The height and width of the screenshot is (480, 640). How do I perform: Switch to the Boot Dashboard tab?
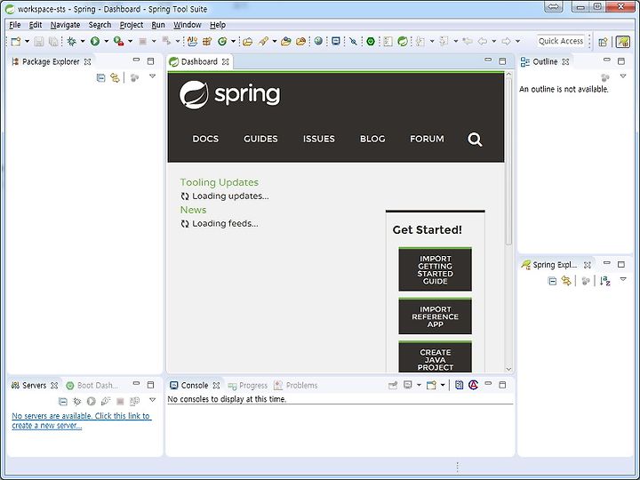(92, 385)
